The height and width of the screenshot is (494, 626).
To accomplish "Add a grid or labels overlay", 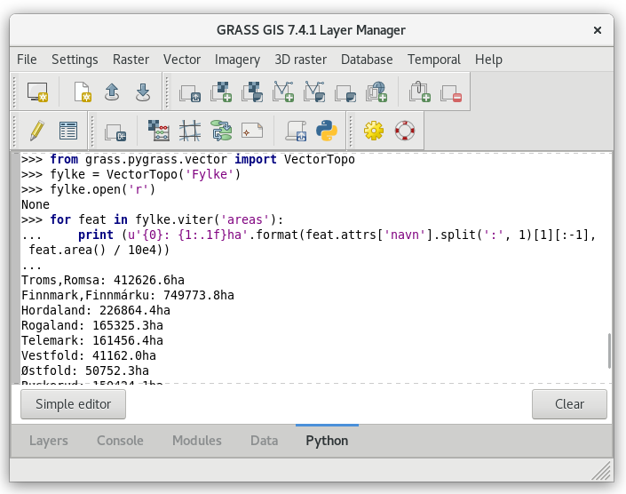I will point(420,92).
